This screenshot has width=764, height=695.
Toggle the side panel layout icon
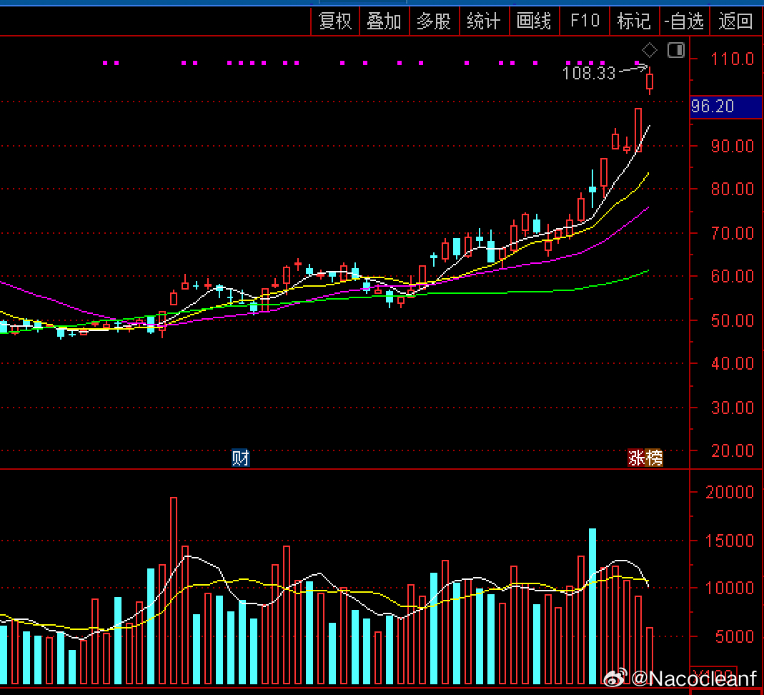(676, 50)
